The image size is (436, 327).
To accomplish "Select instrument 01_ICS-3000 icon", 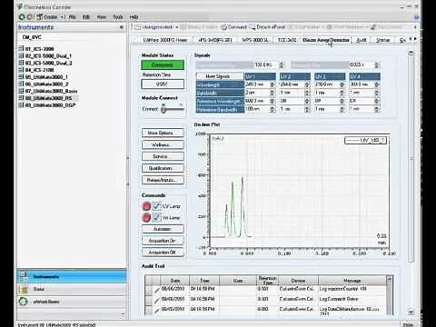I will pos(21,49).
